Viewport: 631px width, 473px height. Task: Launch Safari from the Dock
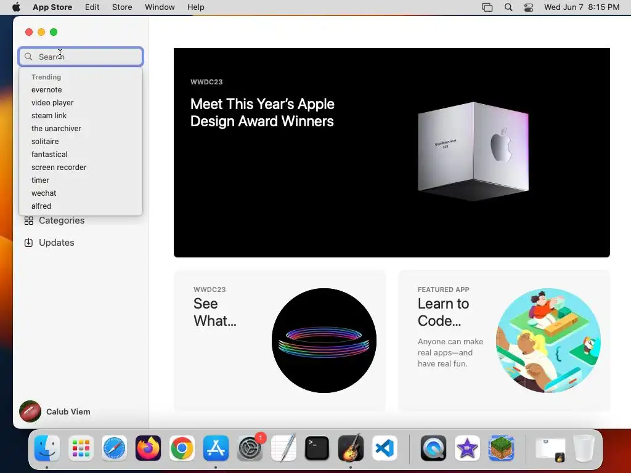[x=114, y=448]
